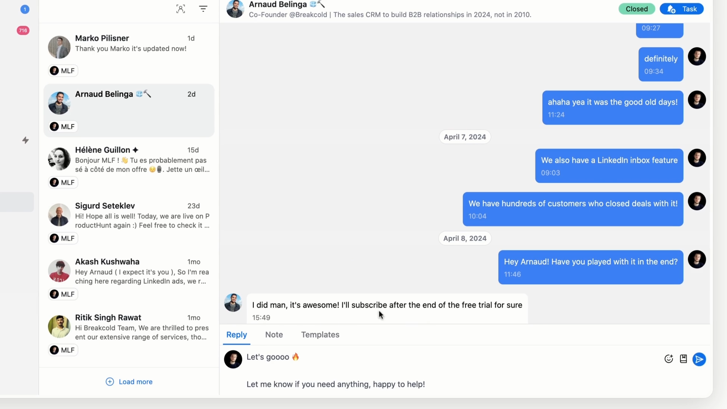Toggle the Closed conversation status

coord(637,9)
